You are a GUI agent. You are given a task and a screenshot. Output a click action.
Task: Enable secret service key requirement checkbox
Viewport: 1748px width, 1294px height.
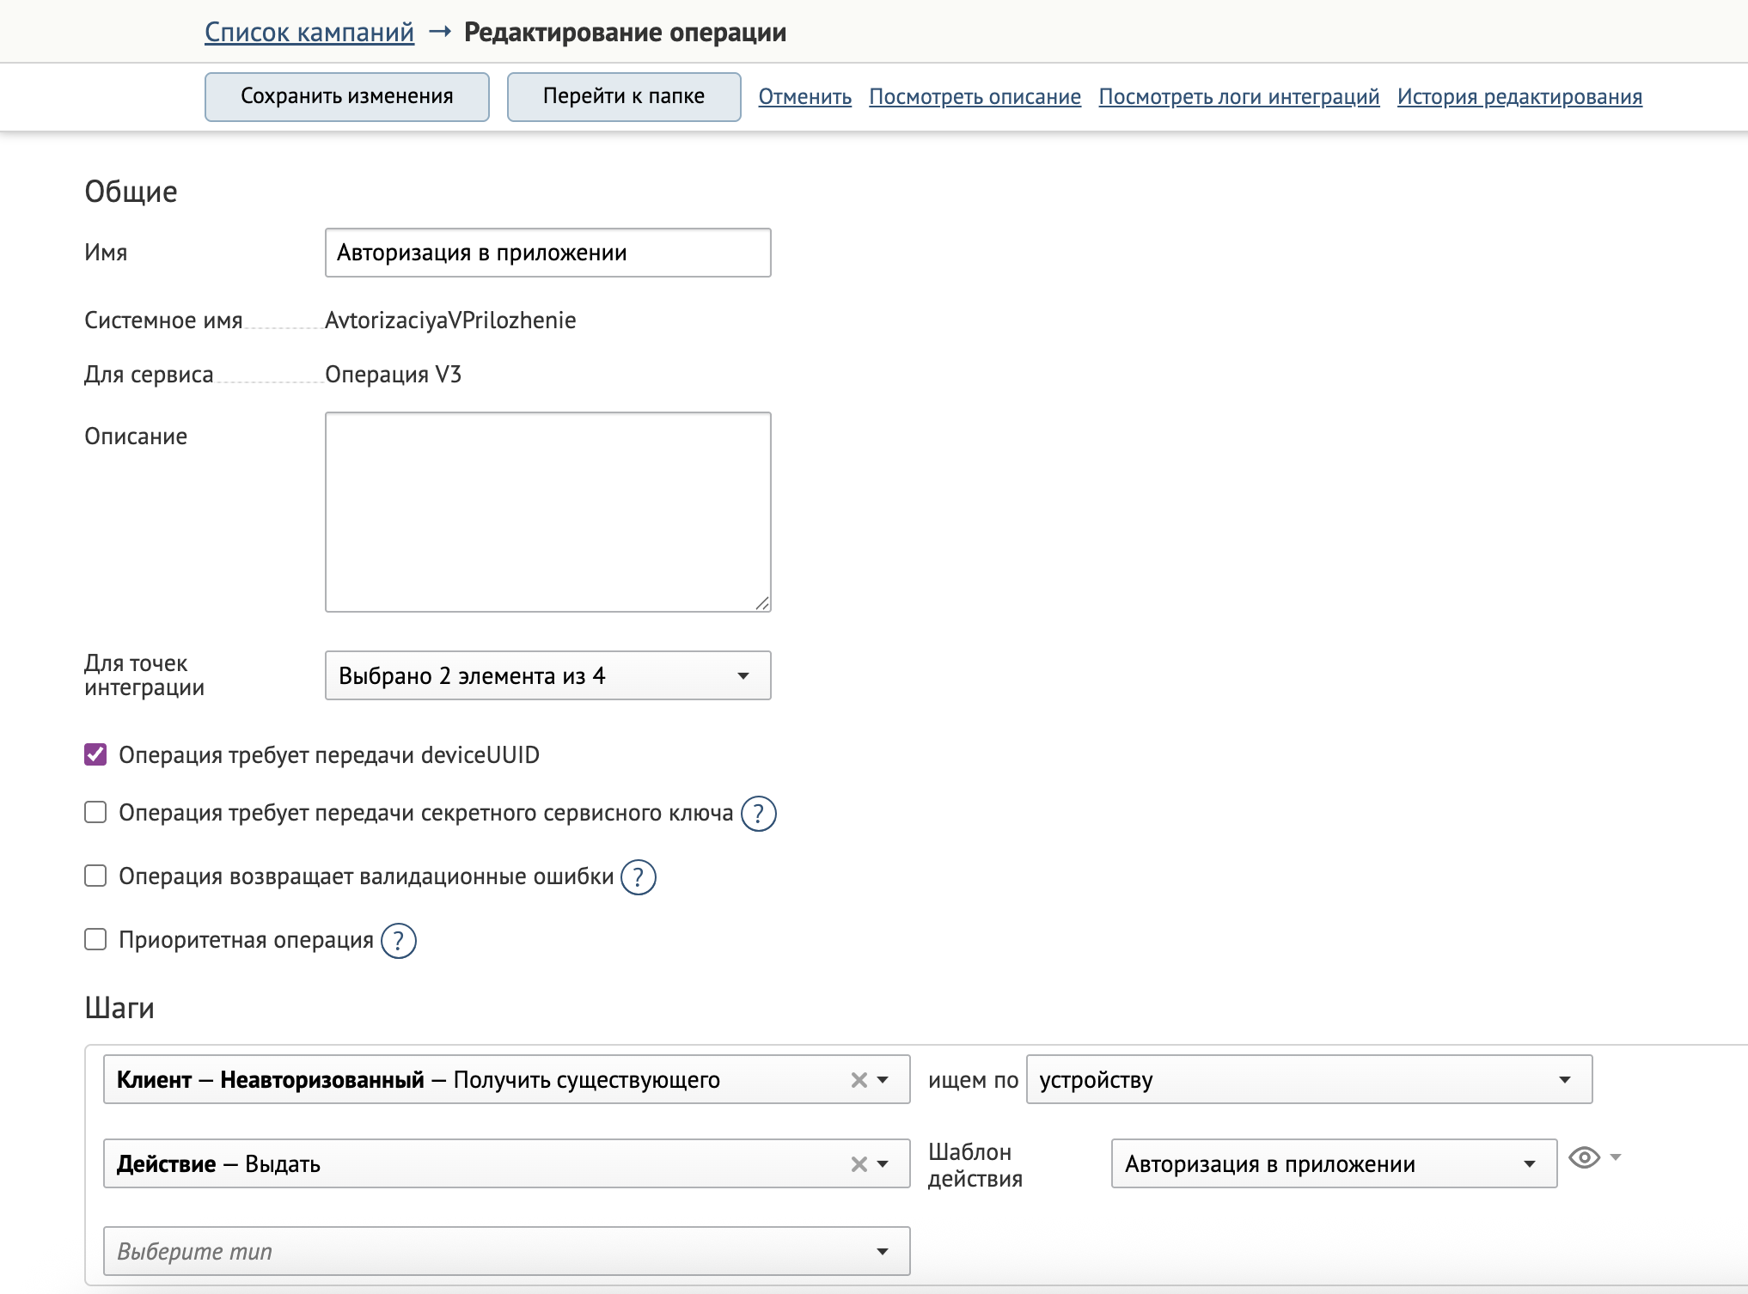[x=95, y=812]
